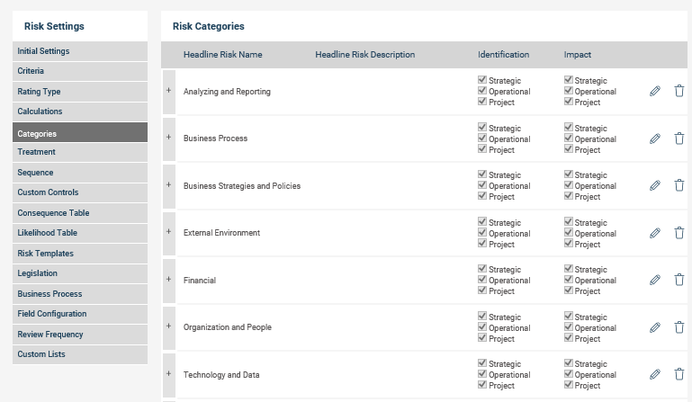Screen dimensions: 692x402
Task: Click trash icon for Financial row
Action: click(x=679, y=280)
